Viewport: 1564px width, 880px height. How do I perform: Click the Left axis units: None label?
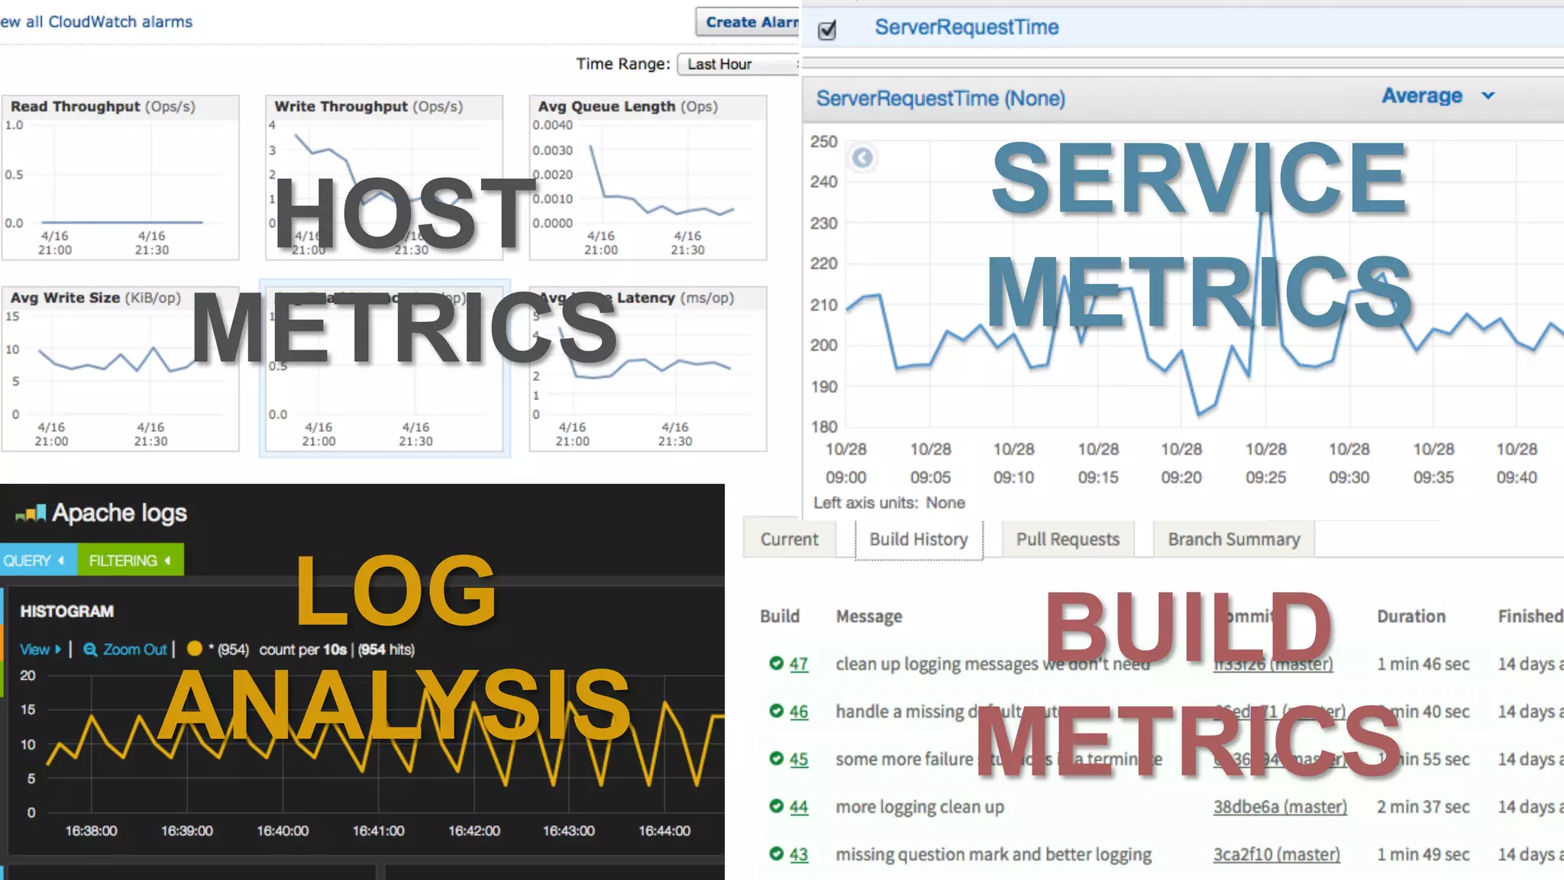tap(889, 503)
